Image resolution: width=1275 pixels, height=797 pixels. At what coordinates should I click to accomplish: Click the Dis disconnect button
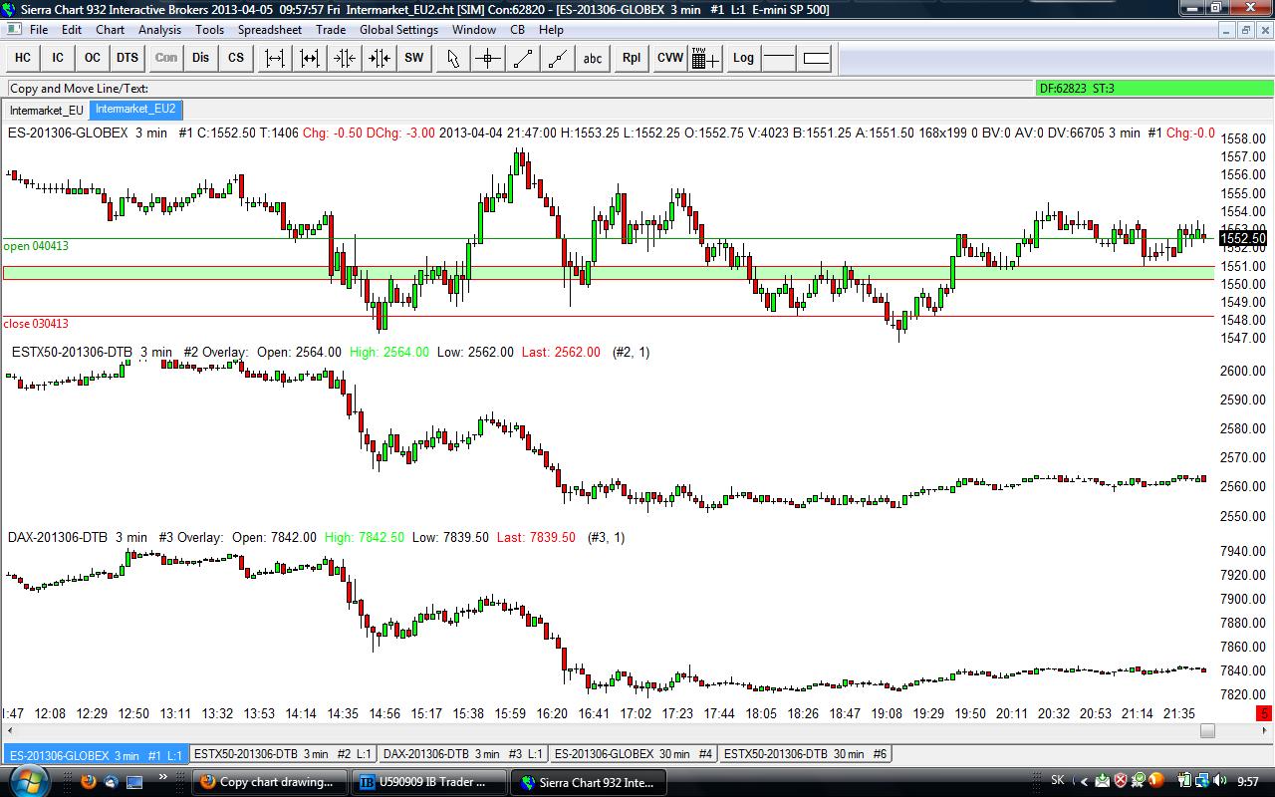(201, 58)
